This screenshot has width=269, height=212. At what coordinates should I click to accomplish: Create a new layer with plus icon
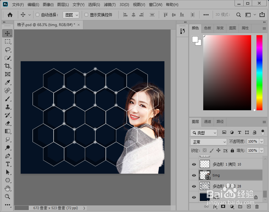pos(249,207)
